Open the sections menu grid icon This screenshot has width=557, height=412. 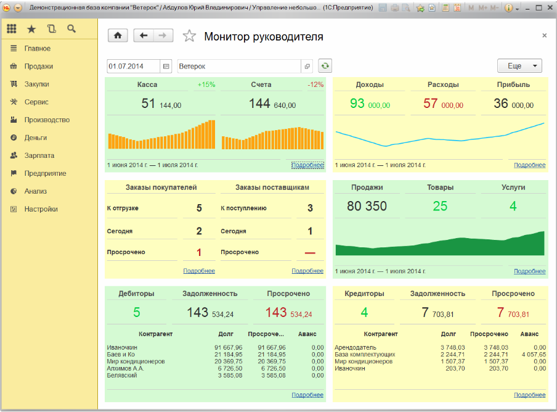(11, 29)
